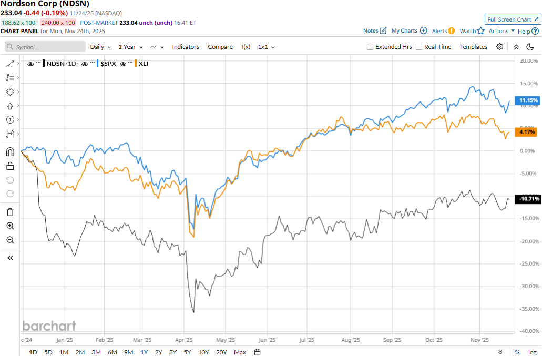Toggle the lock drawings icon

(x=10, y=166)
